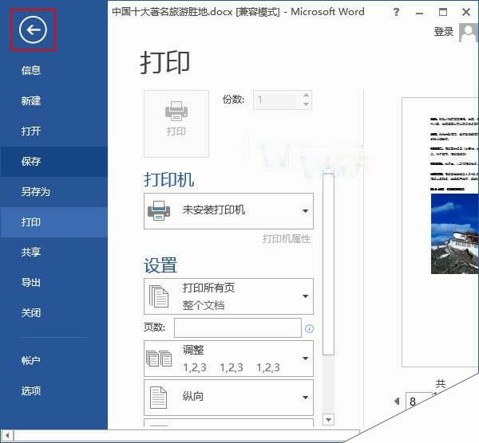The width and height of the screenshot is (479, 443).
Task: Click the document print preview thumbnail
Action: pyautogui.click(x=440, y=233)
